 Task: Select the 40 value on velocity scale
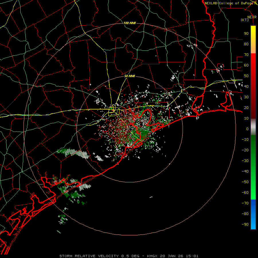[x=246, y=87]
